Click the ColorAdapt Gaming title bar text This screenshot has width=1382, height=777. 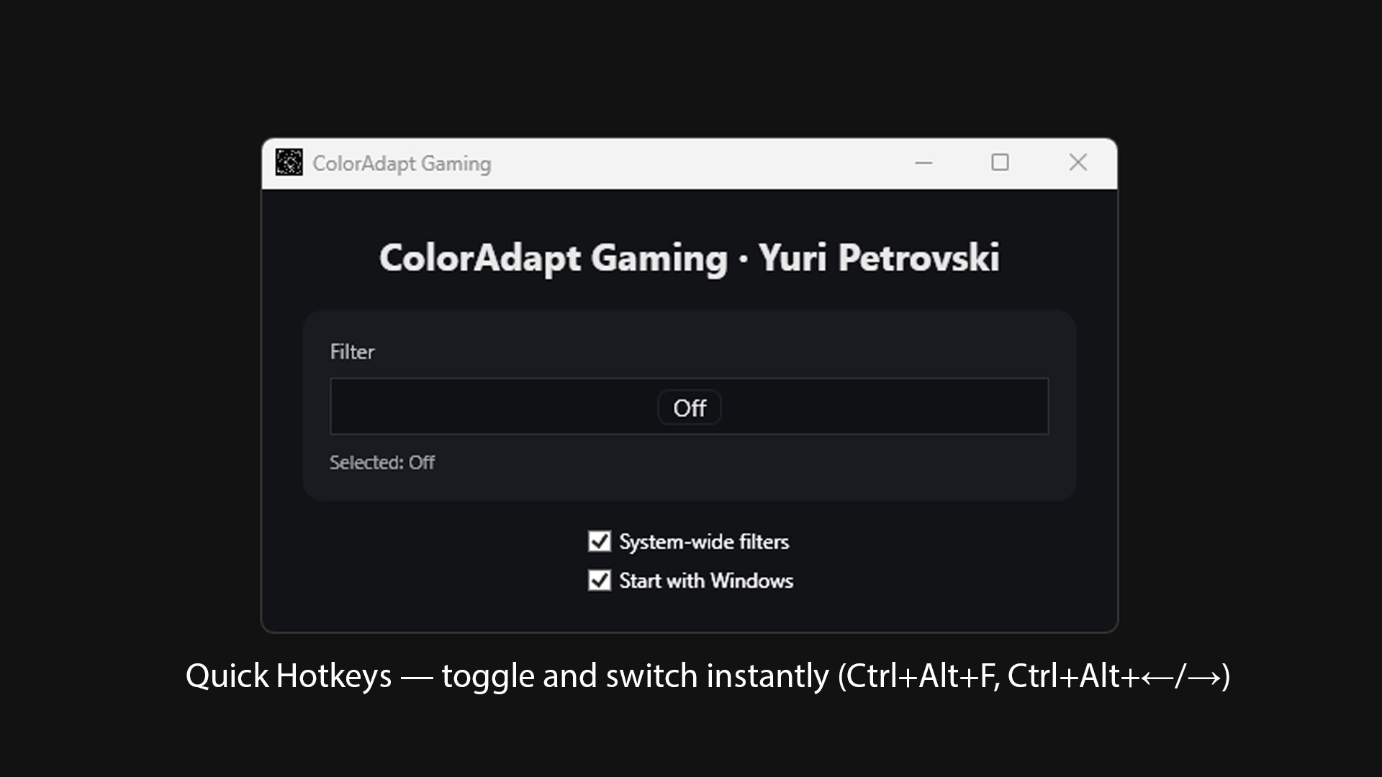coord(402,164)
